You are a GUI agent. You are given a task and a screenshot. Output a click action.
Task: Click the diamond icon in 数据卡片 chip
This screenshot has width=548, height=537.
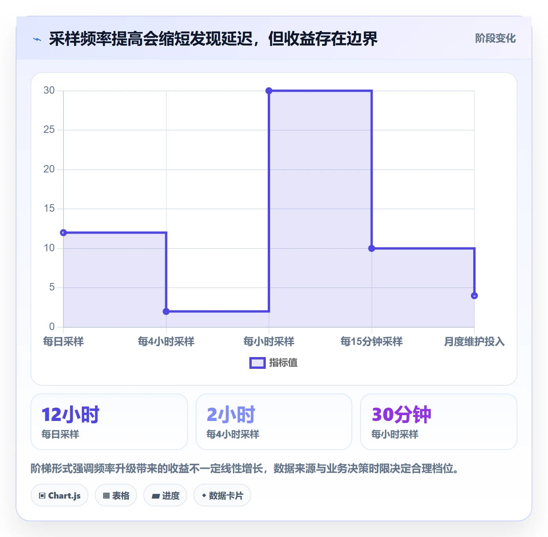tap(204, 495)
